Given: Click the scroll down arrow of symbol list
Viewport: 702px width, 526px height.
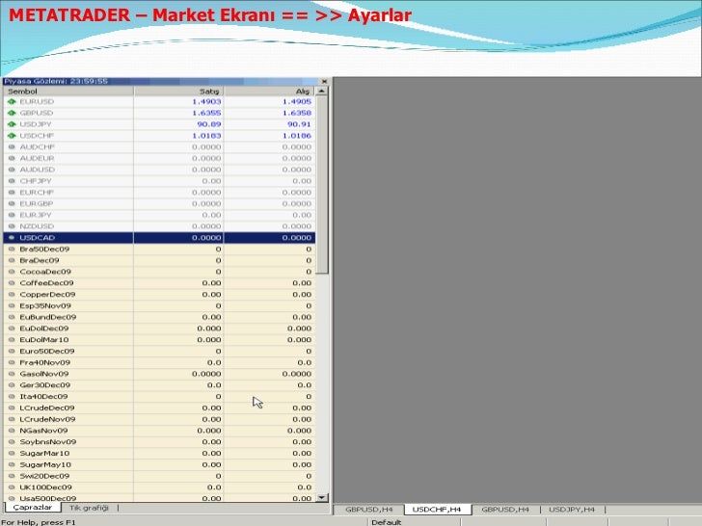Looking at the screenshot, I should pyautogui.click(x=322, y=497).
